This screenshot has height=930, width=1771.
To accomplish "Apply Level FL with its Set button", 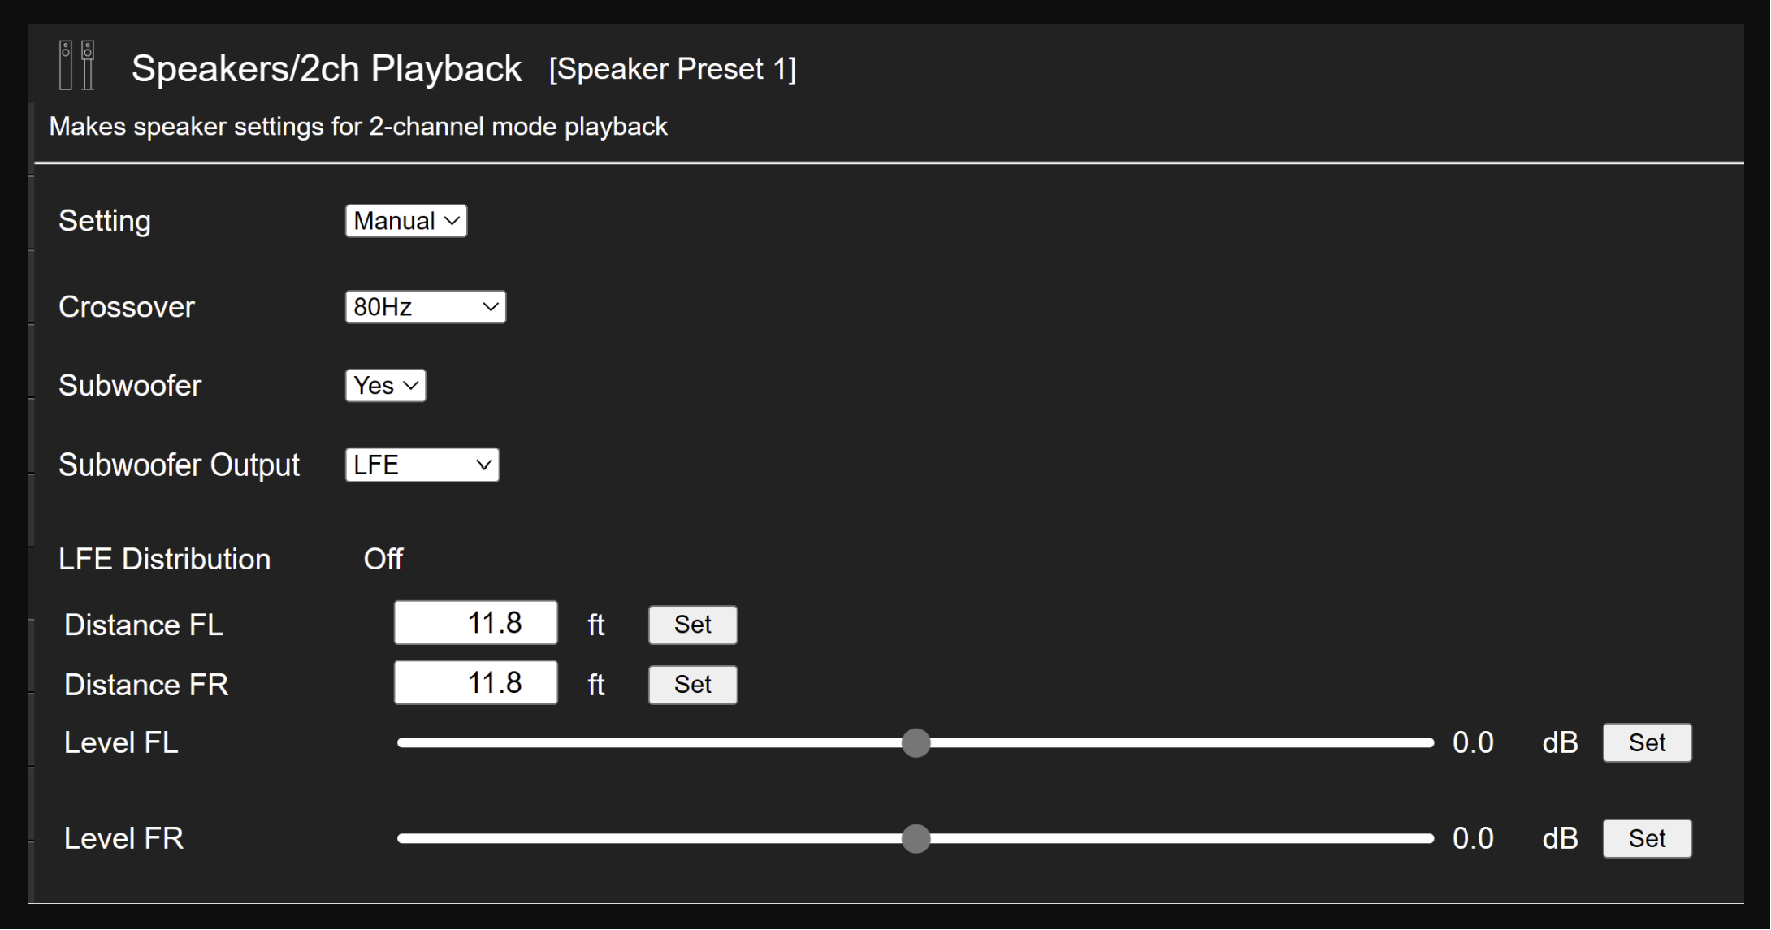I will pos(1647,743).
